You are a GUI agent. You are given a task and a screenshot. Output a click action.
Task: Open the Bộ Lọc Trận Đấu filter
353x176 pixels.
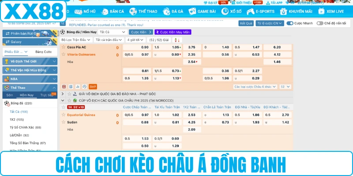(x=76, y=40)
